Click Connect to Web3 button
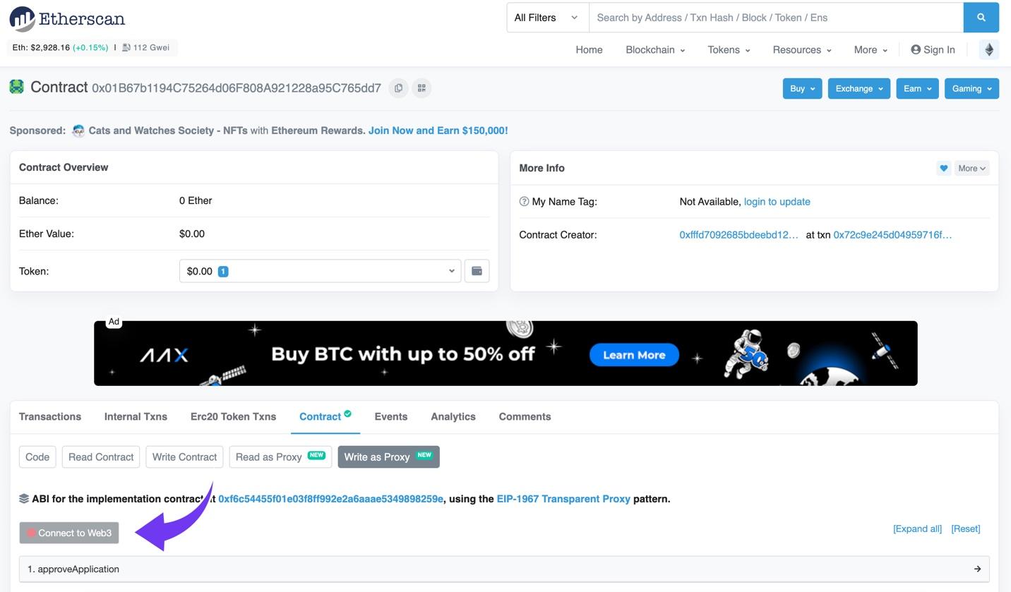 pos(69,533)
